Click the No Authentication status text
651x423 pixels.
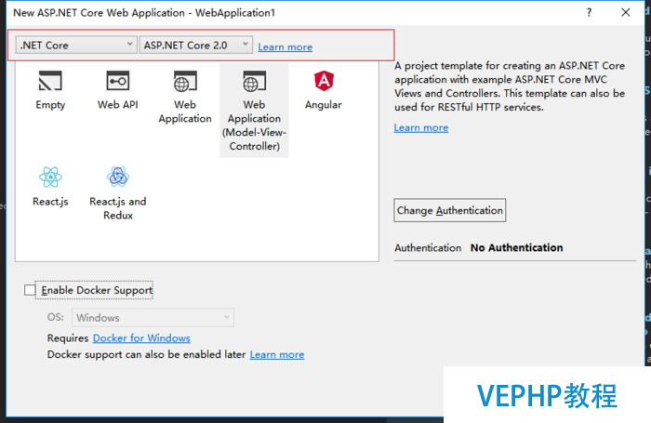pyautogui.click(x=516, y=247)
